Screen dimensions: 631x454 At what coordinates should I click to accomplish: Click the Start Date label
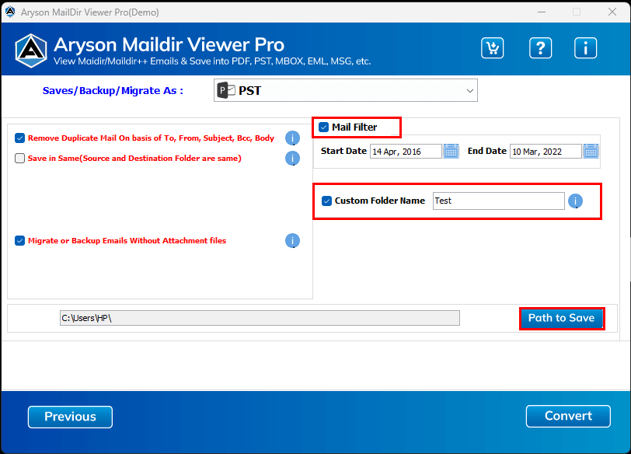tap(343, 151)
